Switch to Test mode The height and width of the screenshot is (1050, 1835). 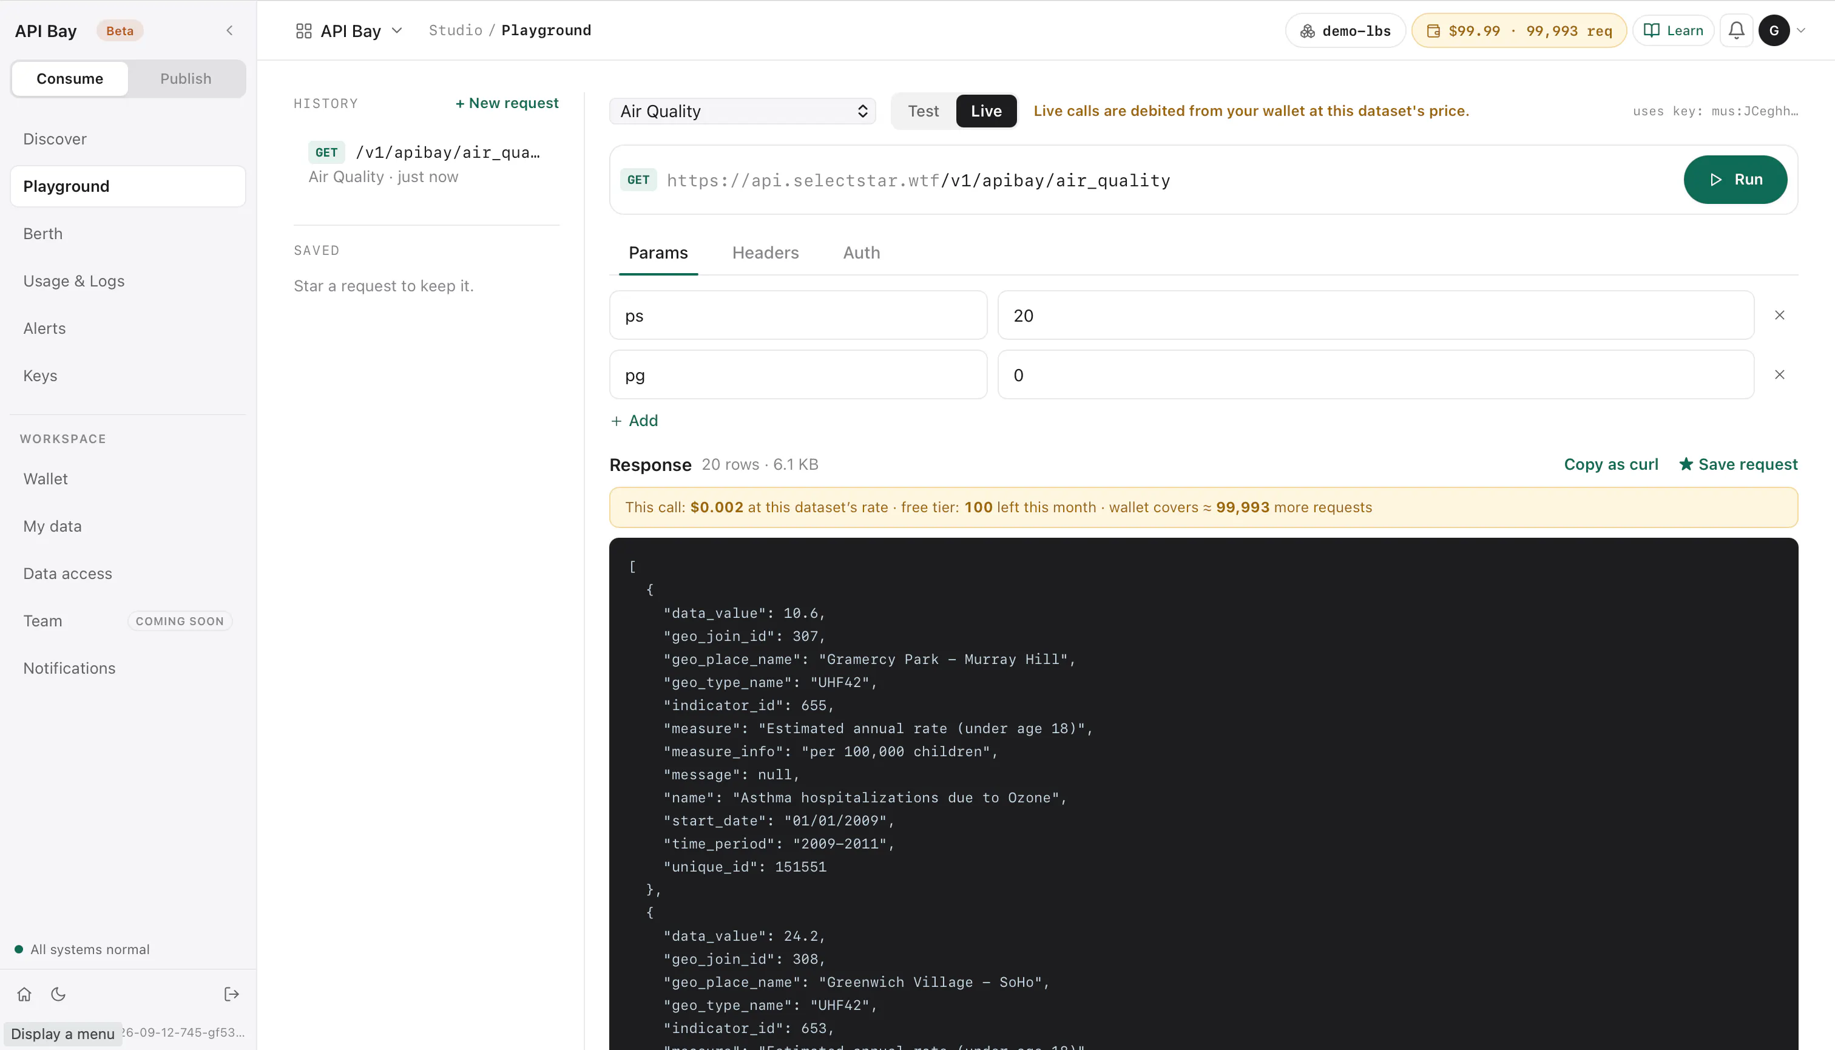click(x=923, y=111)
